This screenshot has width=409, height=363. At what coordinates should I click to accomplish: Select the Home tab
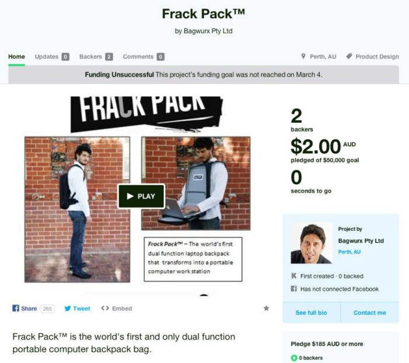(16, 57)
